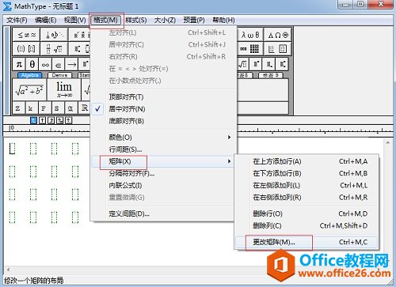Open the lowercase Greek palette (λ ω θ)
Image resolution: width=396 pixels, height=287 pixels.
(250, 35)
